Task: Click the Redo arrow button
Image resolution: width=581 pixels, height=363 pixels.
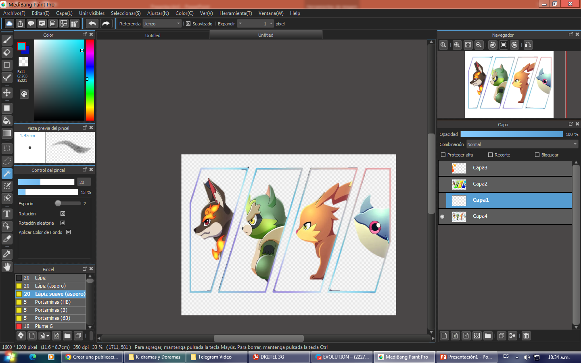Action: (106, 23)
